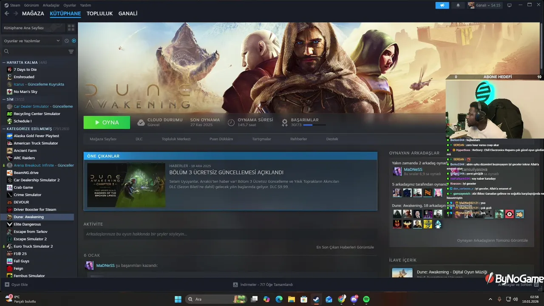Click En Son Çıkan Haberleri Görüntüle
Screen dimensions: 544x306
click(345, 247)
